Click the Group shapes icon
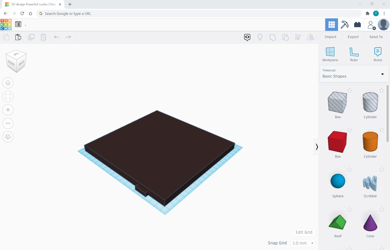Screen dimensions: 390x250 click(x=273, y=37)
